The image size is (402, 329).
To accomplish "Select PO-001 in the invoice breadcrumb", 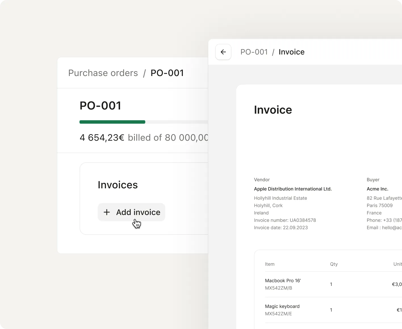I will 254,52.
